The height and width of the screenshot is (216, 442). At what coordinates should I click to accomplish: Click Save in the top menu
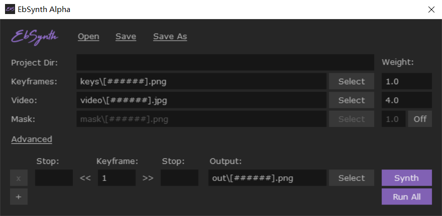tap(126, 37)
